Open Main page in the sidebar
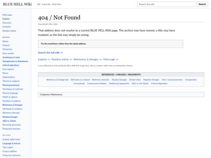 7,15
